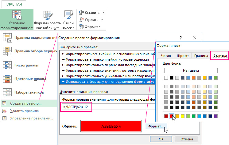229x145 pixels.
Task: Open the Шрифт tab
Action: [x=183, y=56]
